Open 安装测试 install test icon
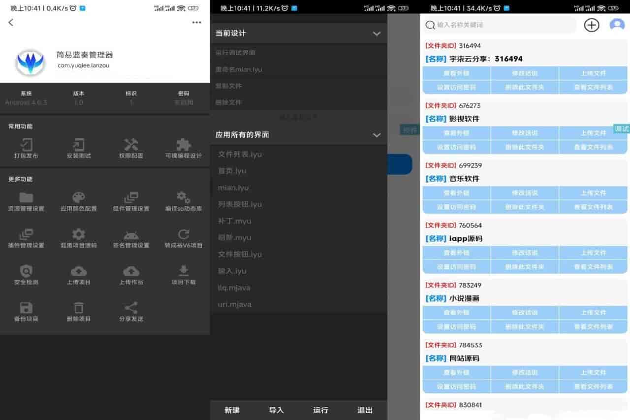The width and height of the screenshot is (630, 420). 78,144
